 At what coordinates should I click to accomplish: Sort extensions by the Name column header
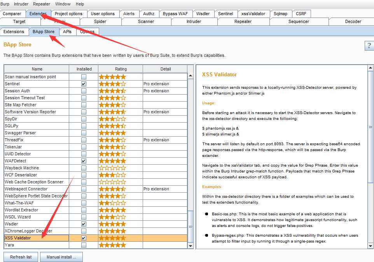click(x=37, y=69)
